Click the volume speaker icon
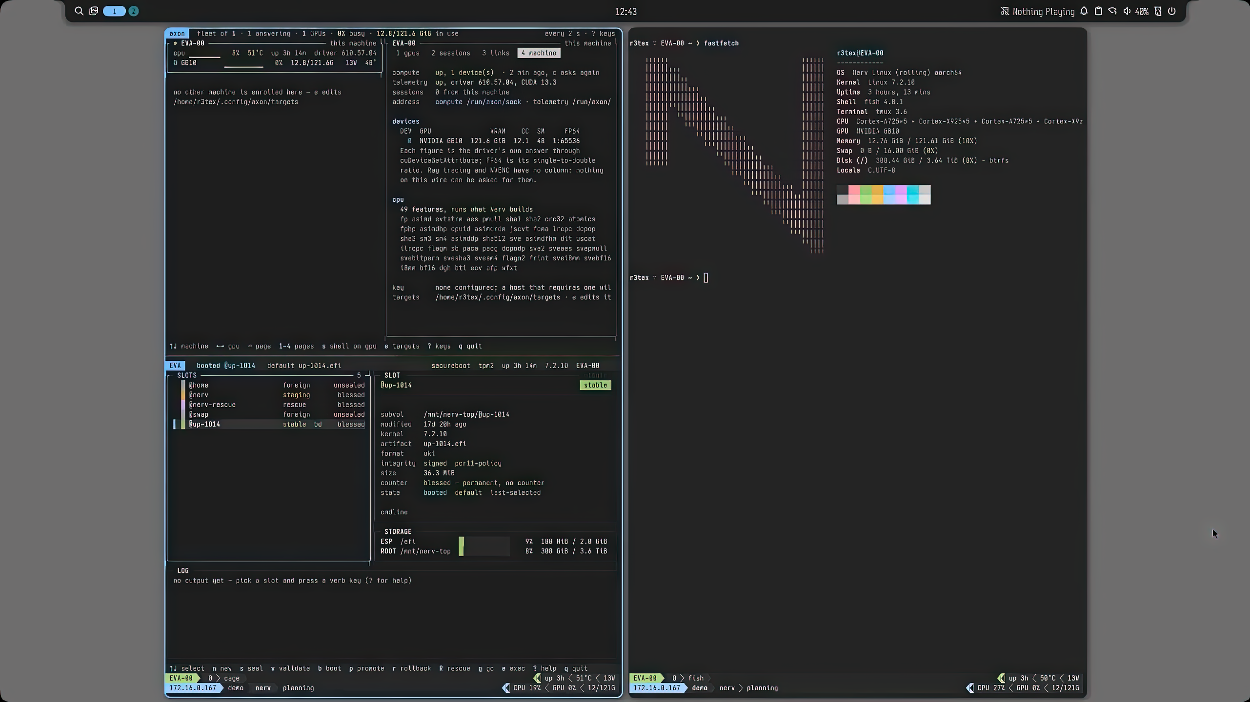The width and height of the screenshot is (1250, 702). tap(1127, 11)
